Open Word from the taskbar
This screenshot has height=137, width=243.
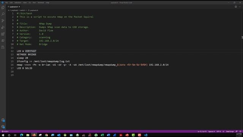(x=108, y=135)
